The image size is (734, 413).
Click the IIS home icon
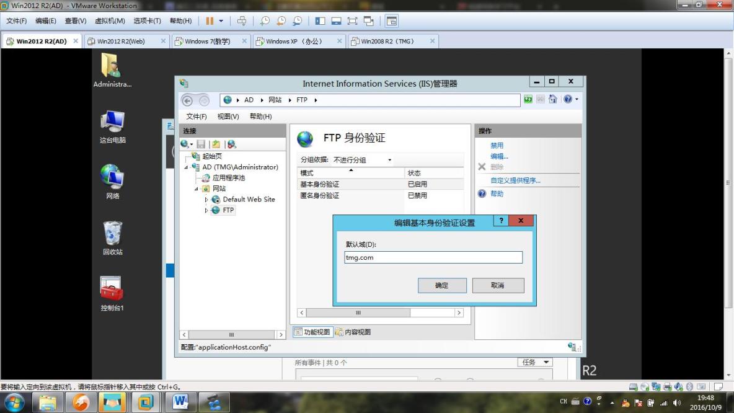click(x=553, y=99)
